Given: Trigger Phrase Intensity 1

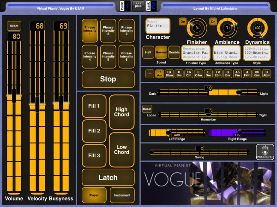Looking at the screenshot, I should tap(90, 31).
